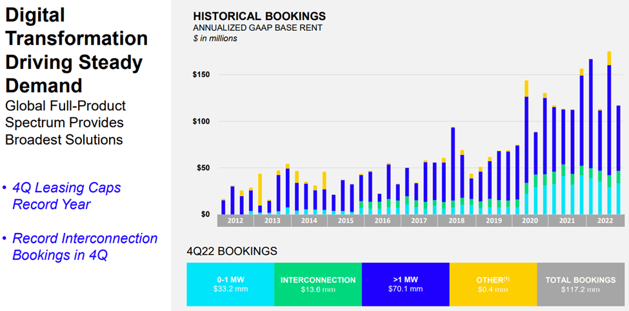Select the 2018 year marker

tap(455, 221)
